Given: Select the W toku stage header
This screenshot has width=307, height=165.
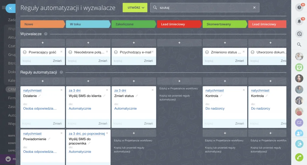Looking at the screenshot, I should coord(88,24).
